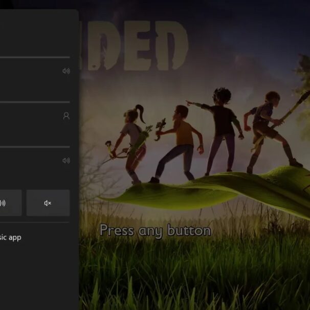Click the loud speaker icon under the topmost slider
The width and height of the screenshot is (310, 310).
click(66, 71)
